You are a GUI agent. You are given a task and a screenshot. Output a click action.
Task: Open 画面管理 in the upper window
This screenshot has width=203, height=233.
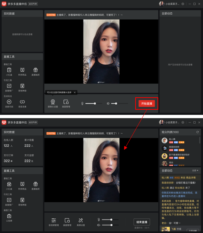pos(66,104)
